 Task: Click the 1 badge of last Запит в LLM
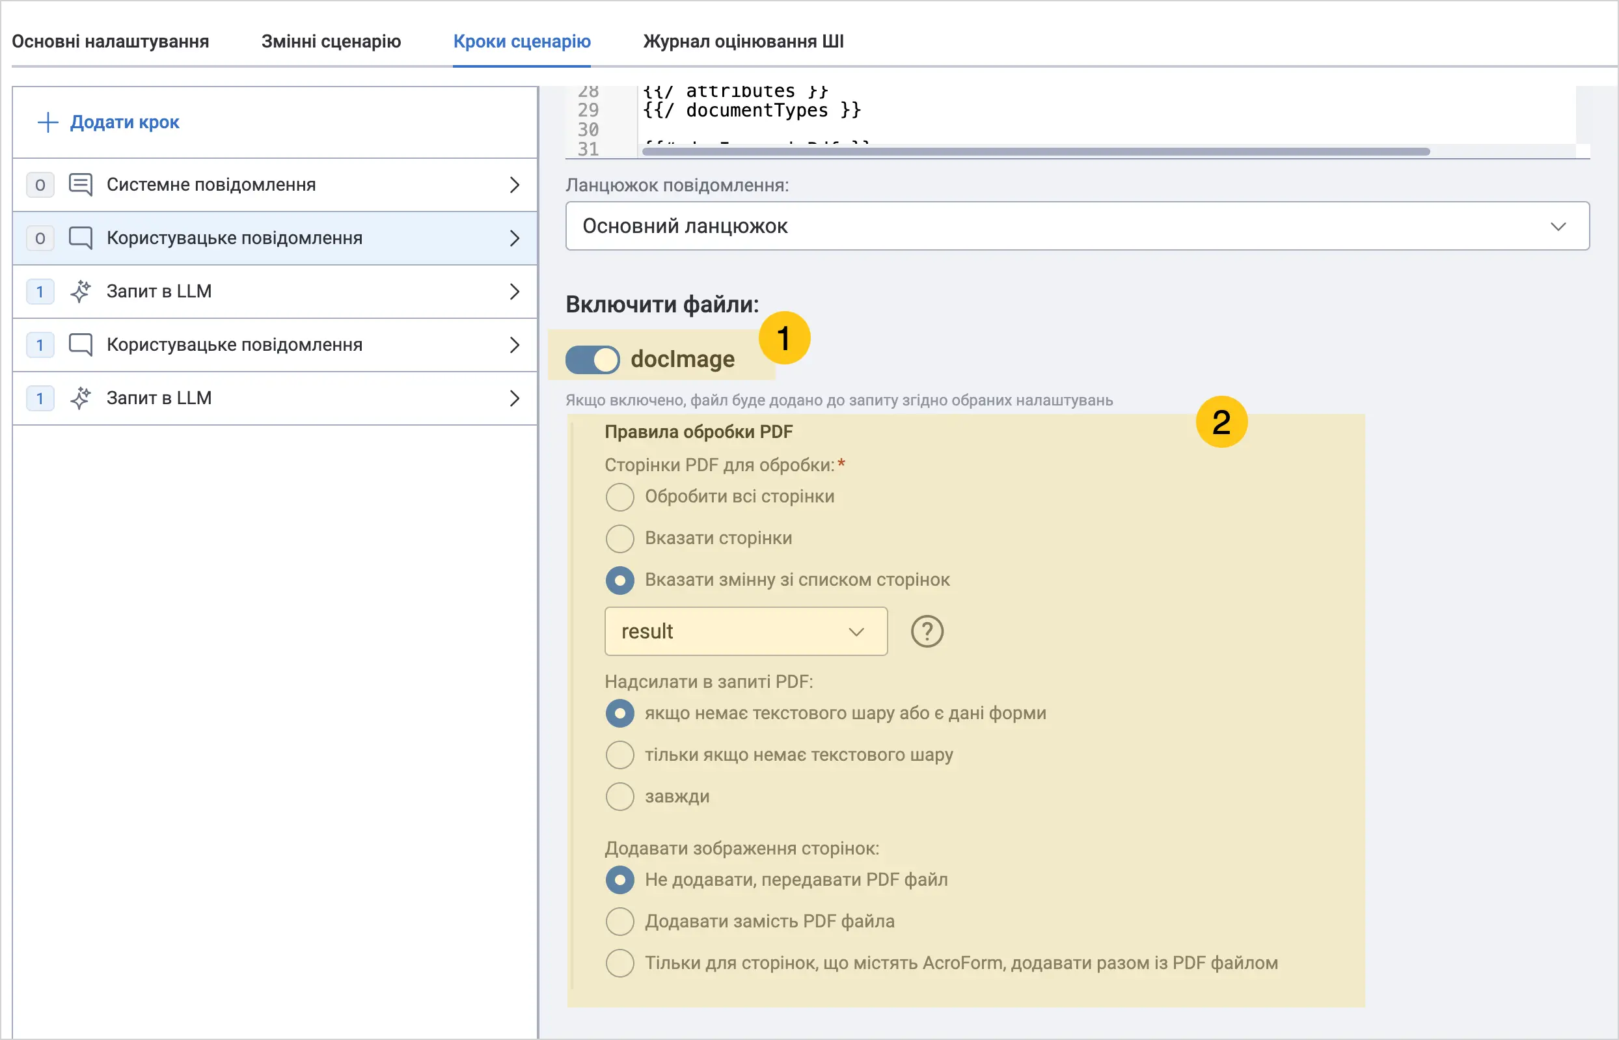coord(40,398)
